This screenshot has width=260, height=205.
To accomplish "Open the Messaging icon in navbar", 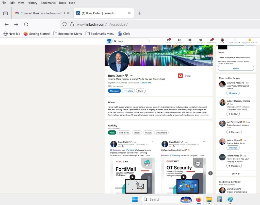I will tap(201, 41).
